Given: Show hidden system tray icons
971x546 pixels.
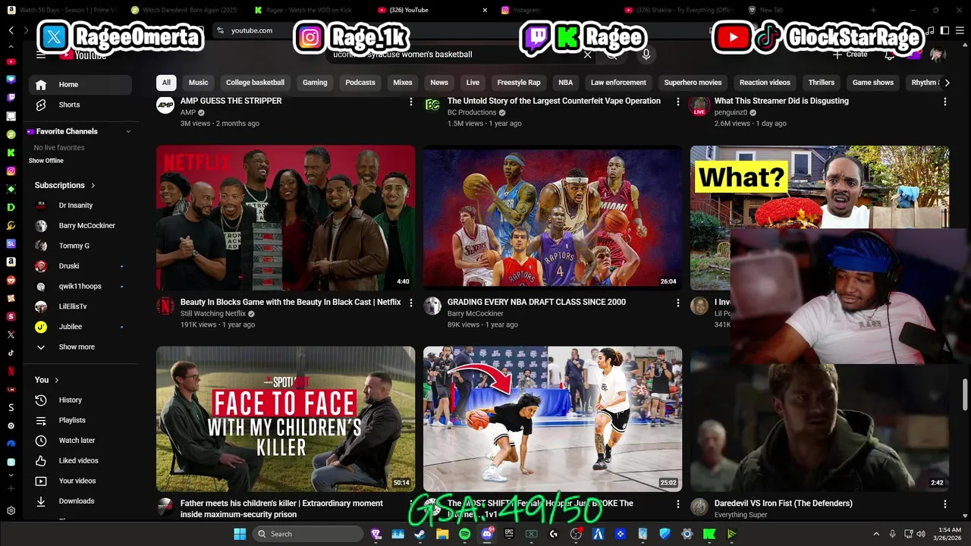Looking at the screenshot, I should [x=876, y=534].
